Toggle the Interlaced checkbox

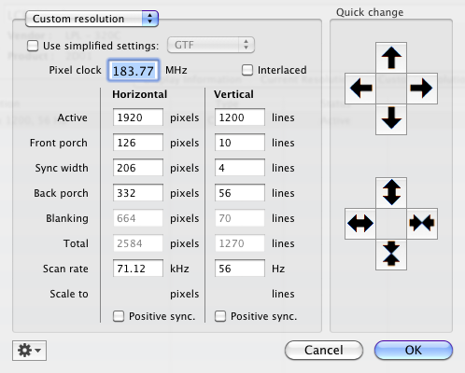click(247, 70)
